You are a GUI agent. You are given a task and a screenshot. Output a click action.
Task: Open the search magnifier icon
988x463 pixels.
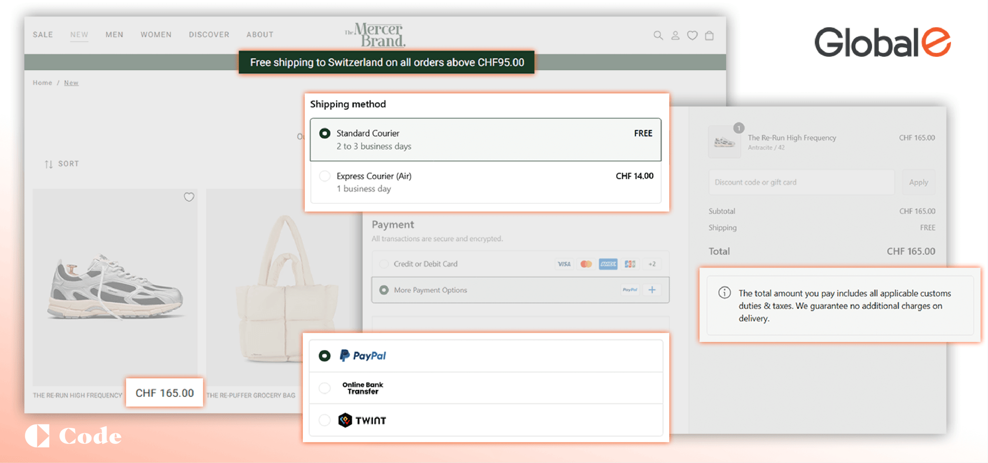658,36
